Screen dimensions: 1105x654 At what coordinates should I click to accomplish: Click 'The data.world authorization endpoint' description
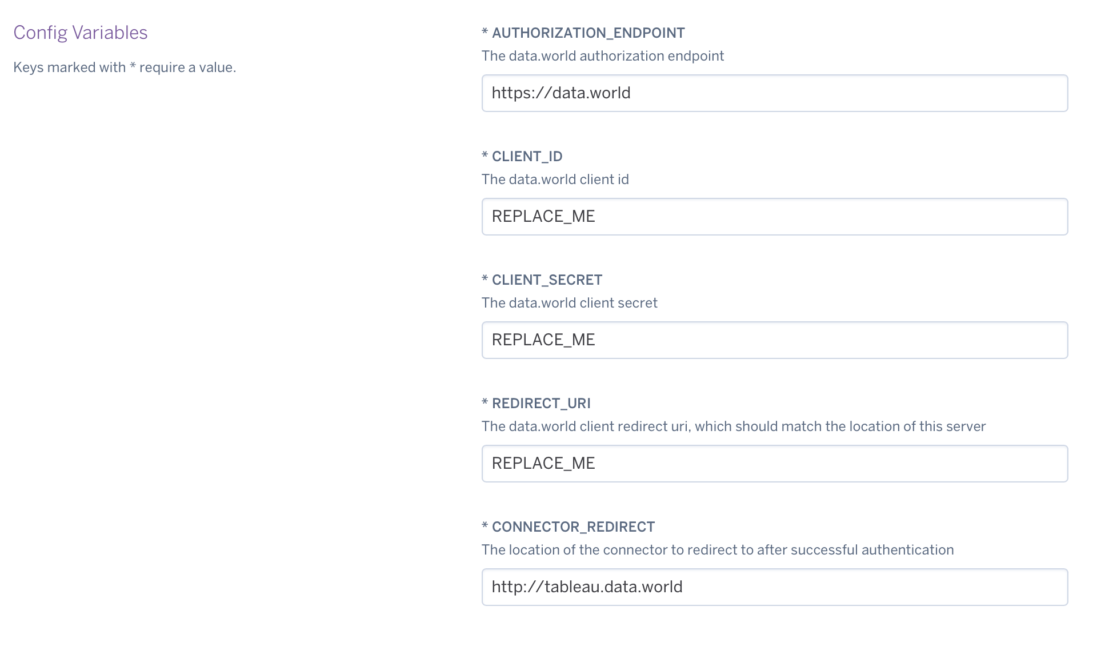(x=603, y=56)
